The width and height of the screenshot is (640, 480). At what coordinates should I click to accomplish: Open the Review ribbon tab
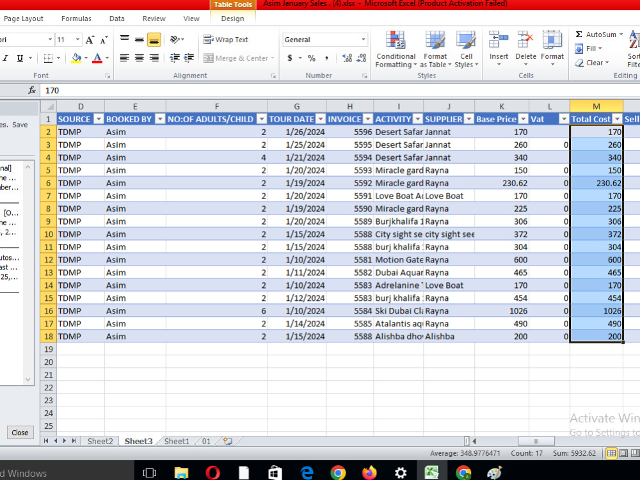[x=154, y=19]
